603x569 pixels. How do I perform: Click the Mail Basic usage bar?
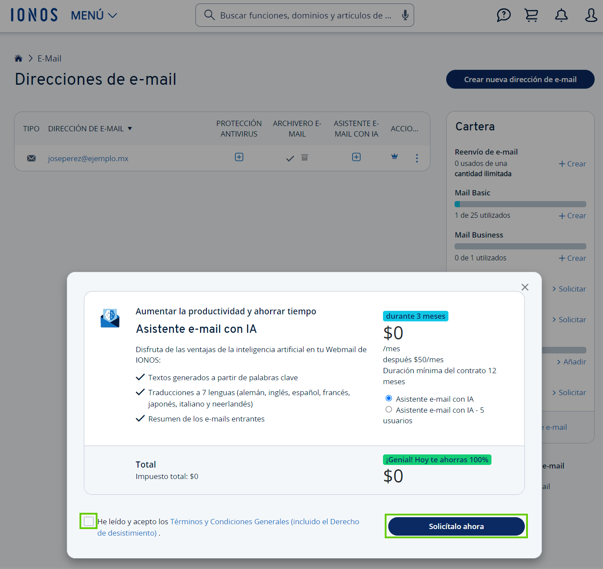[520, 204]
